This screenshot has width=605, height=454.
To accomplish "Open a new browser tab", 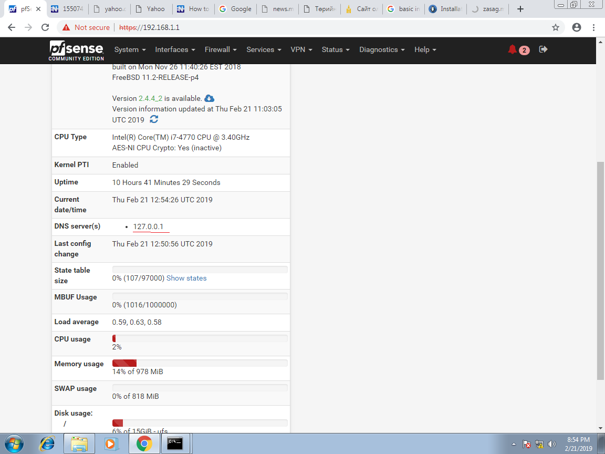I will pos(520,9).
